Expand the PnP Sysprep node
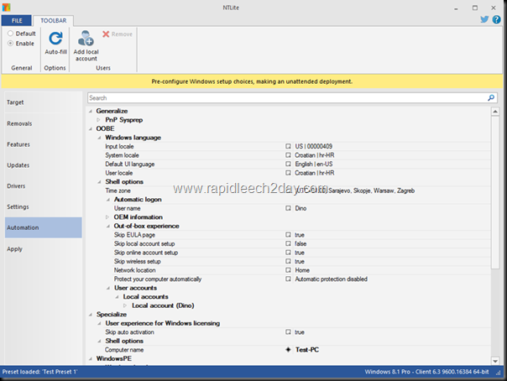Viewport: 507px width, 381px height. point(98,120)
